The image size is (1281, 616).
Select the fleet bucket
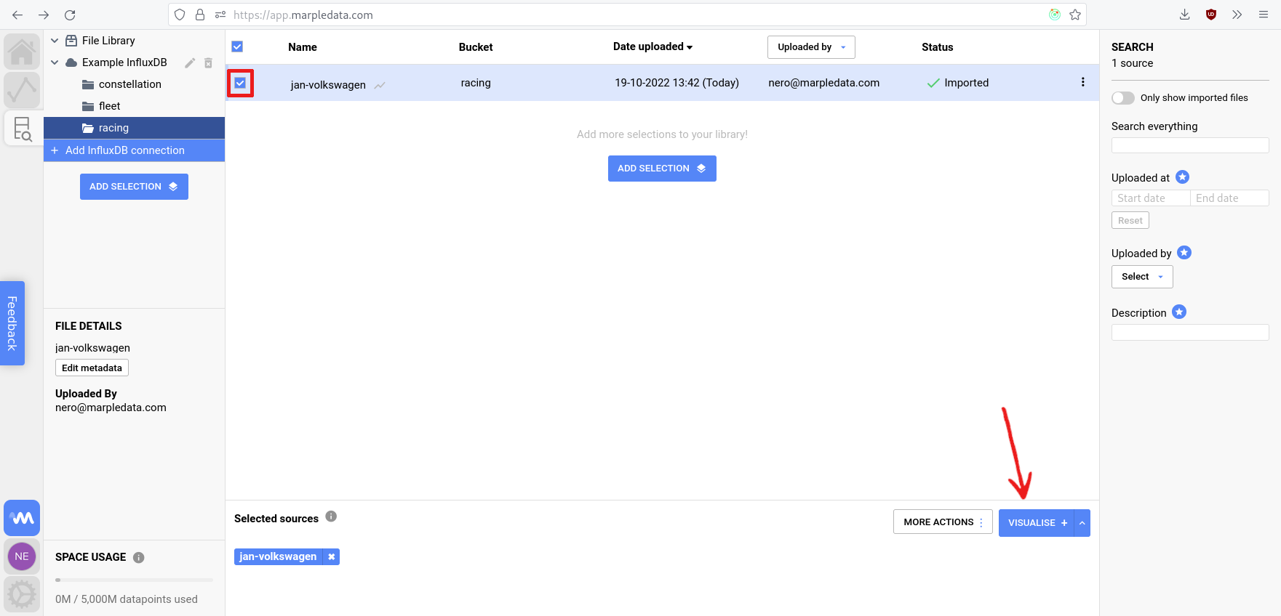pyautogui.click(x=110, y=106)
